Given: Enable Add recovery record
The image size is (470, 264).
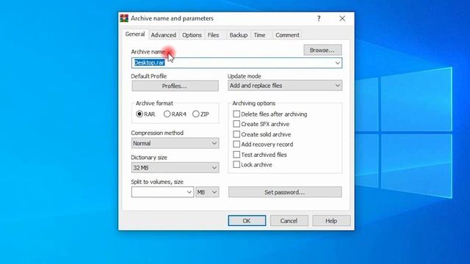Looking at the screenshot, I should 236,144.
